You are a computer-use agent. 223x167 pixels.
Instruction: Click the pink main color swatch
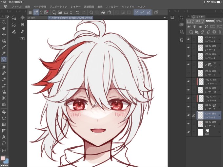(3, 158)
